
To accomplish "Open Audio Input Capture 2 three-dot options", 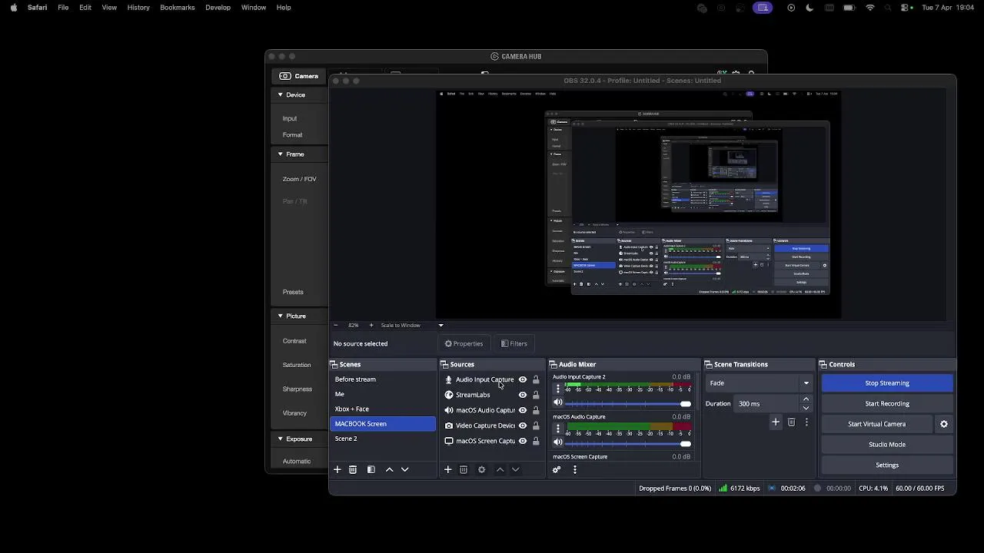I will click(558, 389).
